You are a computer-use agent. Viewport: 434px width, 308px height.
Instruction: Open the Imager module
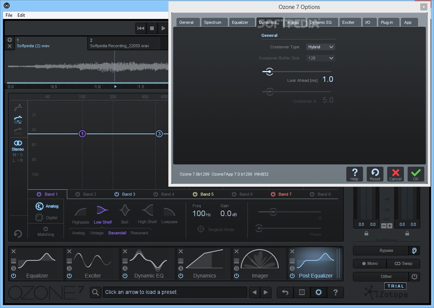tap(260, 264)
